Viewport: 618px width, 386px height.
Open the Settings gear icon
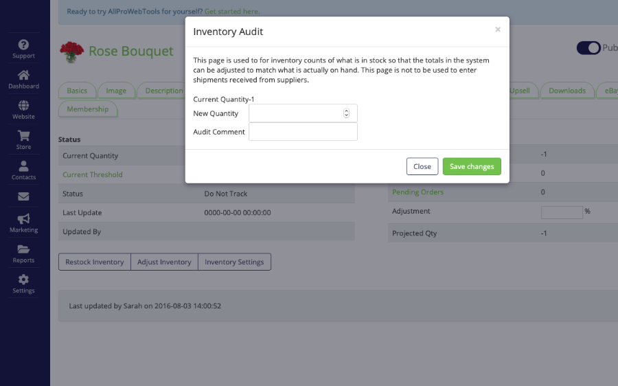tap(23, 280)
